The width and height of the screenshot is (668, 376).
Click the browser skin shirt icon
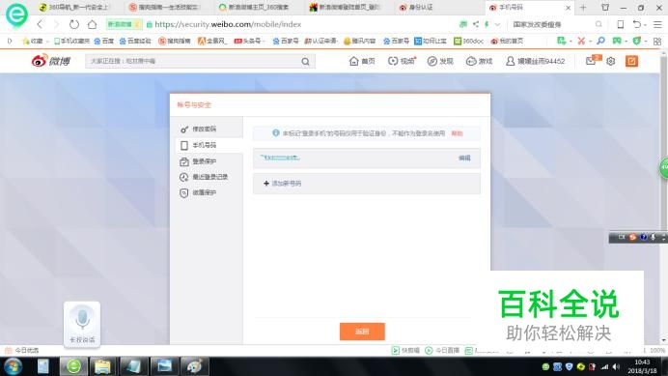605,8
